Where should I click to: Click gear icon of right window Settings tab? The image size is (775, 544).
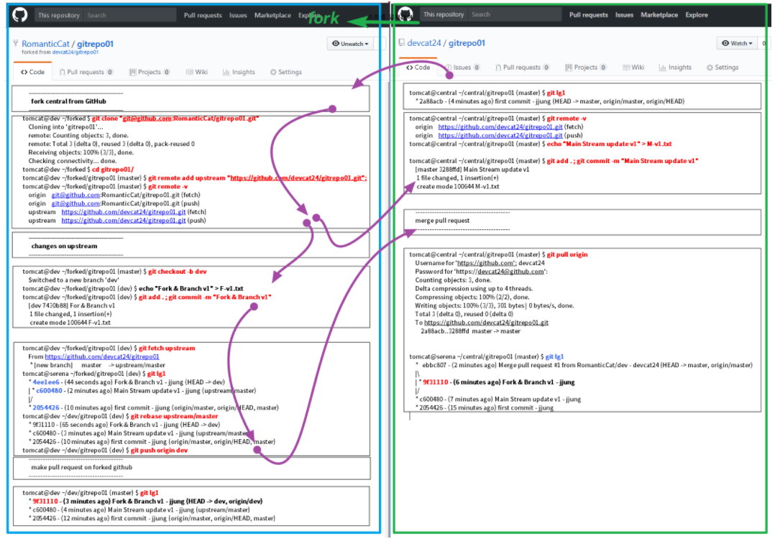point(710,68)
